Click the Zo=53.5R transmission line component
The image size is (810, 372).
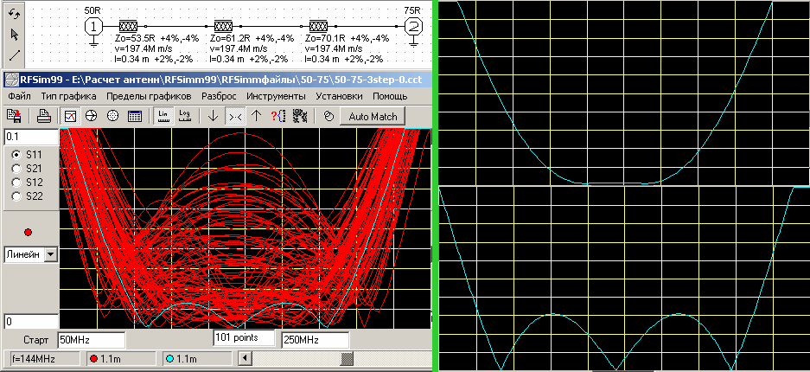pos(128,26)
